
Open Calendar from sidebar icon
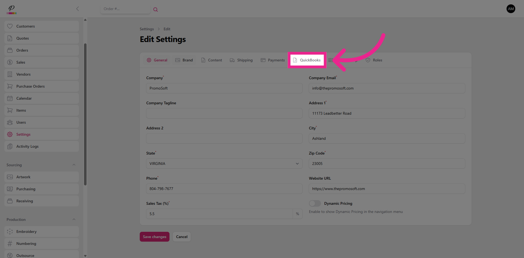[x=10, y=98]
